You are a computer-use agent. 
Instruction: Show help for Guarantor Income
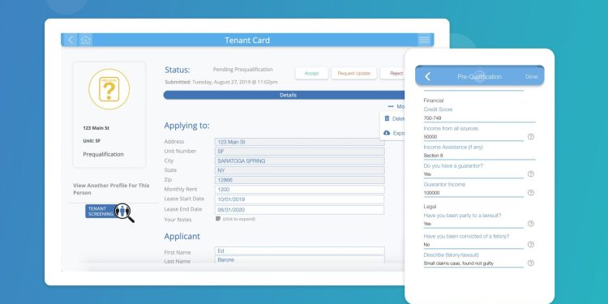[x=531, y=193]
